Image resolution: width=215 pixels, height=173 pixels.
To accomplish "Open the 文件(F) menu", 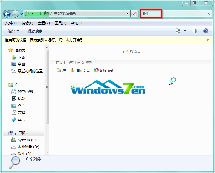I will point(11,23).
